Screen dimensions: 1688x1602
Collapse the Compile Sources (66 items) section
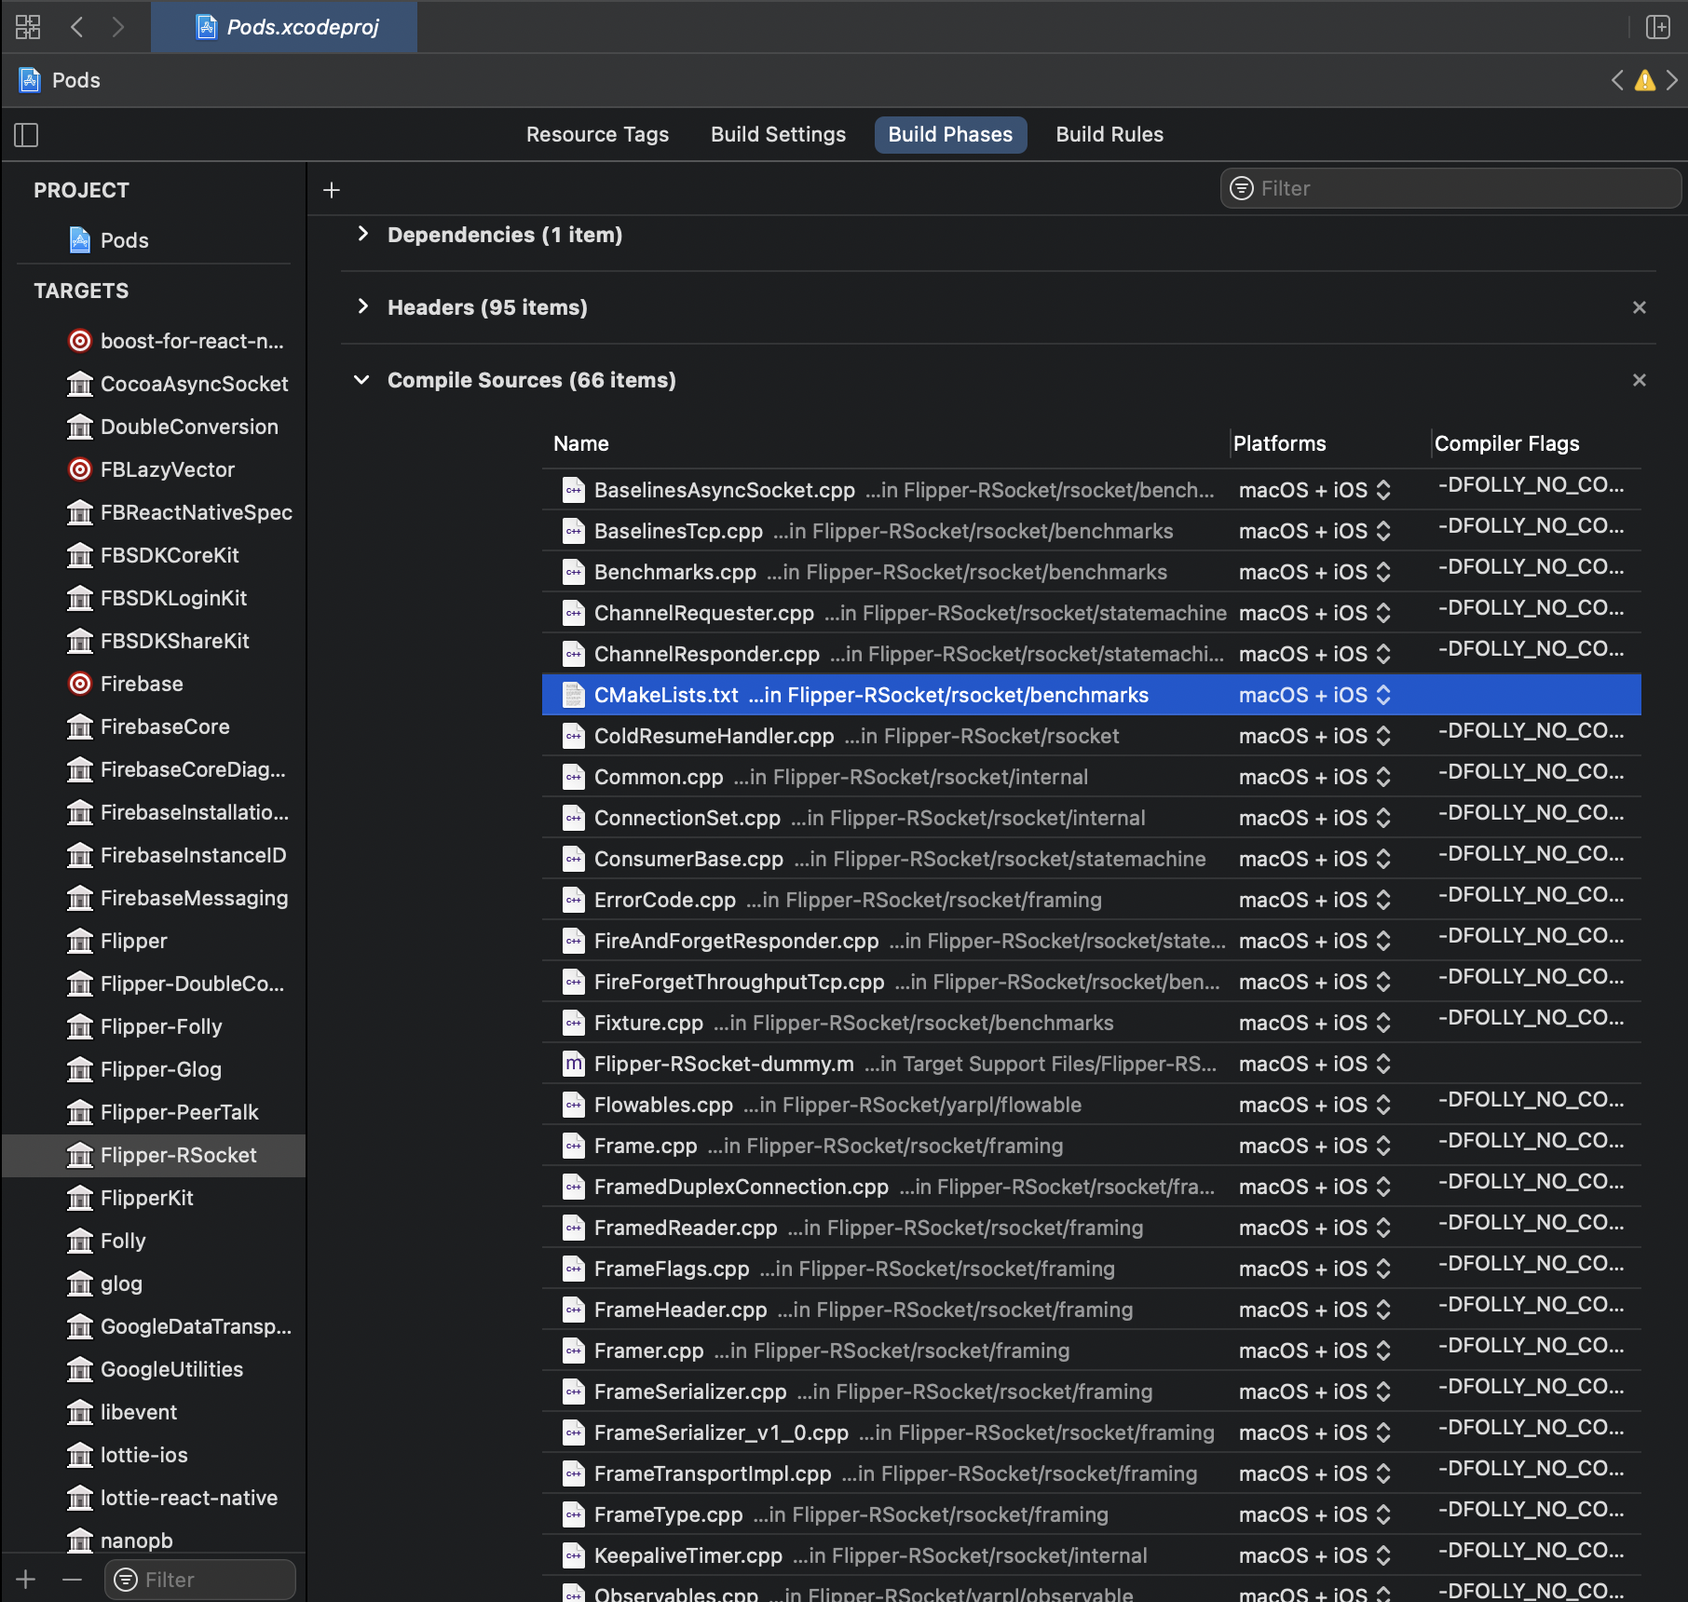[x=361, y=380]
